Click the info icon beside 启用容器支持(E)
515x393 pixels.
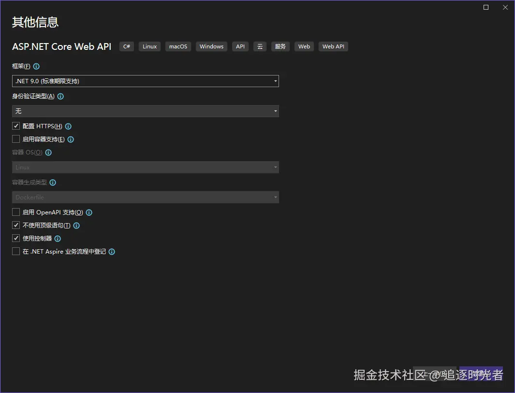71,139
